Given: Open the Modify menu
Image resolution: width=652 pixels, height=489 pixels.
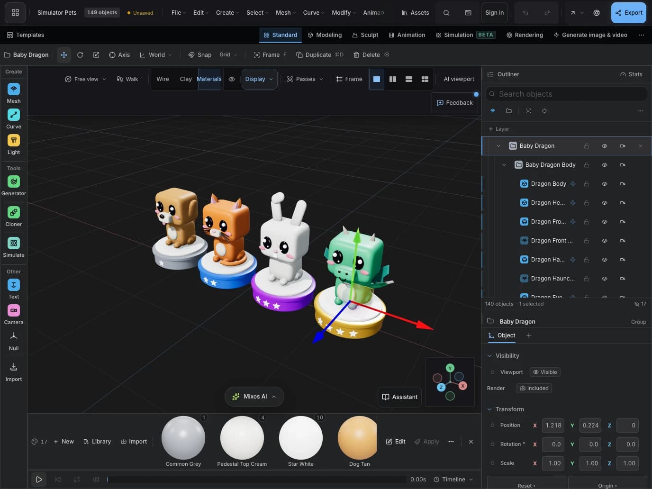Looking at the screenshot, I should pos(344,13).
